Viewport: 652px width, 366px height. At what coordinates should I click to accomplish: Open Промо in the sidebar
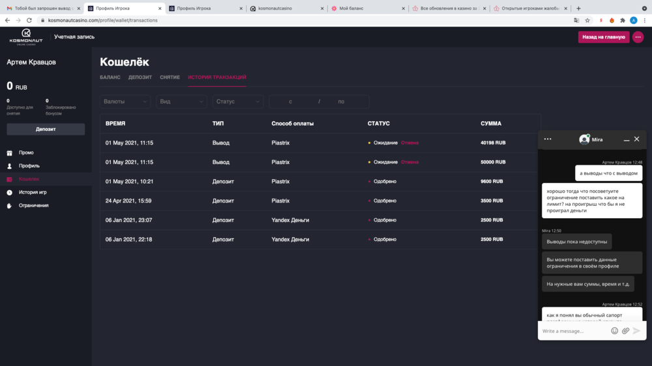tap(26, 153)
